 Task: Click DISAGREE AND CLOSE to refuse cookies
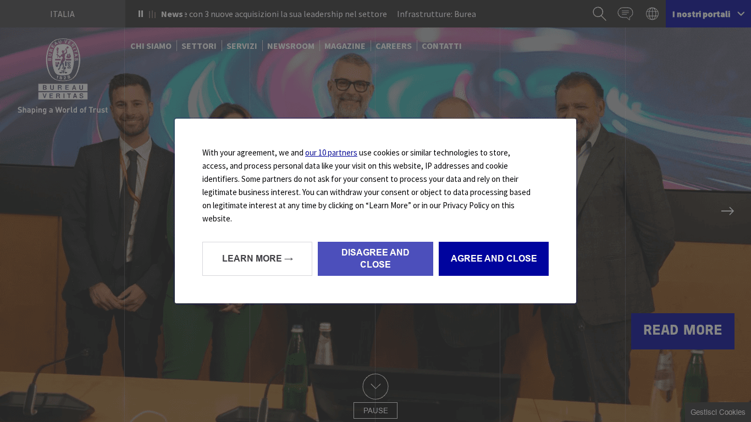click(x=375, y=258)
